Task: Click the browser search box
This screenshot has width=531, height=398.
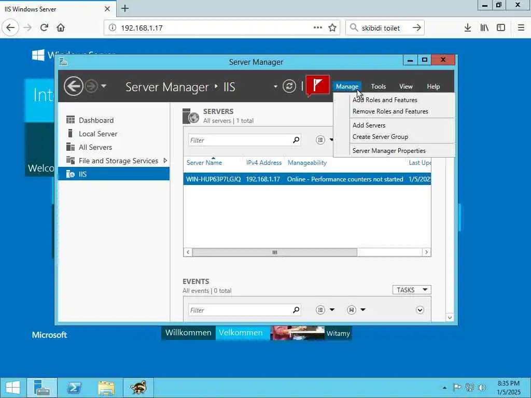Action: coord(385,28)
